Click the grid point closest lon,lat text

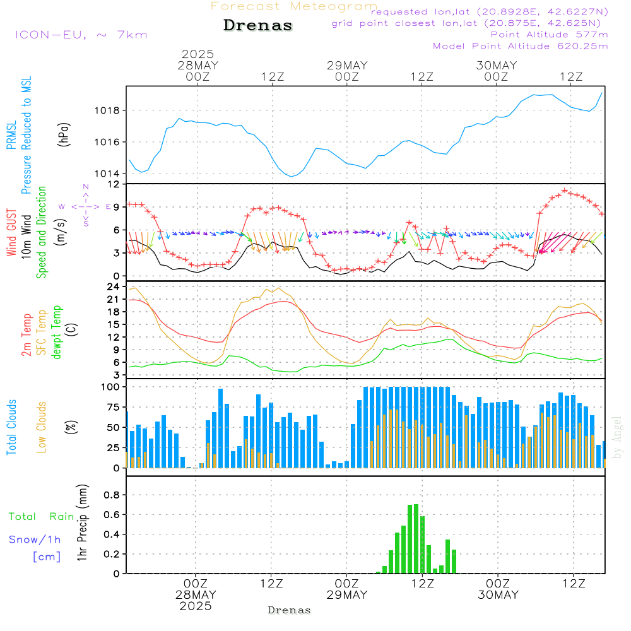[470, 23]
